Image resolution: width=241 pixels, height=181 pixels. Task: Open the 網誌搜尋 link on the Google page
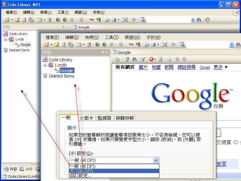pyautogui.click(x=186, y=67)
